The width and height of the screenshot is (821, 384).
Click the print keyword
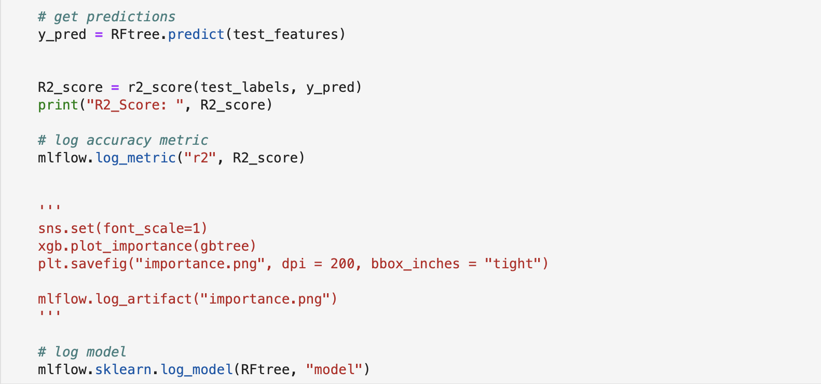point(58,105)
